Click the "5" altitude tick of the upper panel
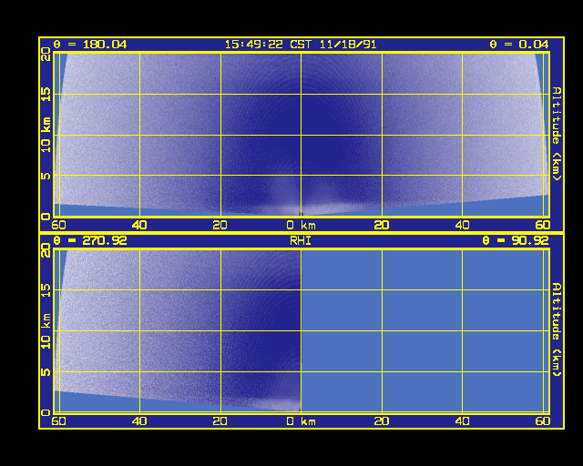 [x=46, y=176]
